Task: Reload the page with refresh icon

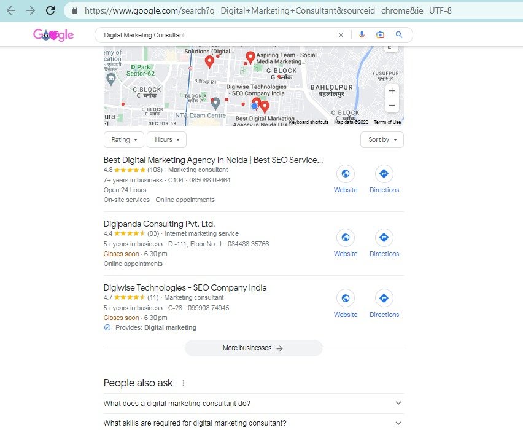Action: (x=50, y=10)
